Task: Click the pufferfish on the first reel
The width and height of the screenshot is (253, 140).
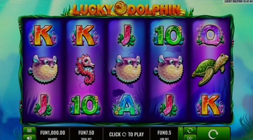Action: click(x=43, y=69)
